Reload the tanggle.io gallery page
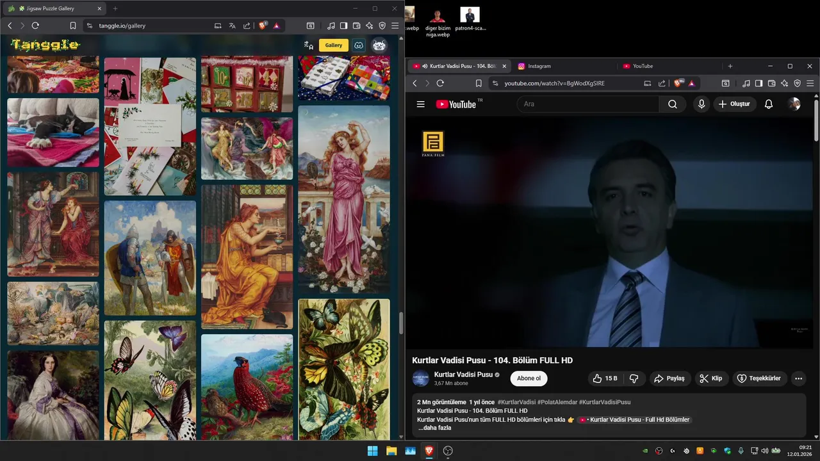This screenshot has width=820, height=461. 35,26
